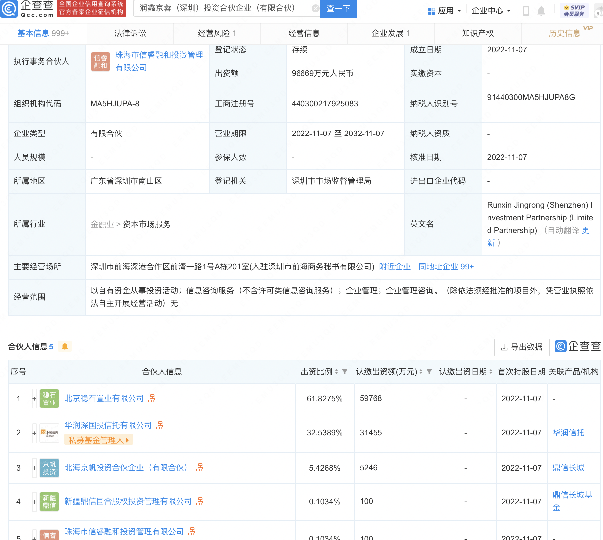Expand row 1 北京稳石置业 with plus
The height and width of the screenshot is (540, 603).
click(x=34, y=399)
